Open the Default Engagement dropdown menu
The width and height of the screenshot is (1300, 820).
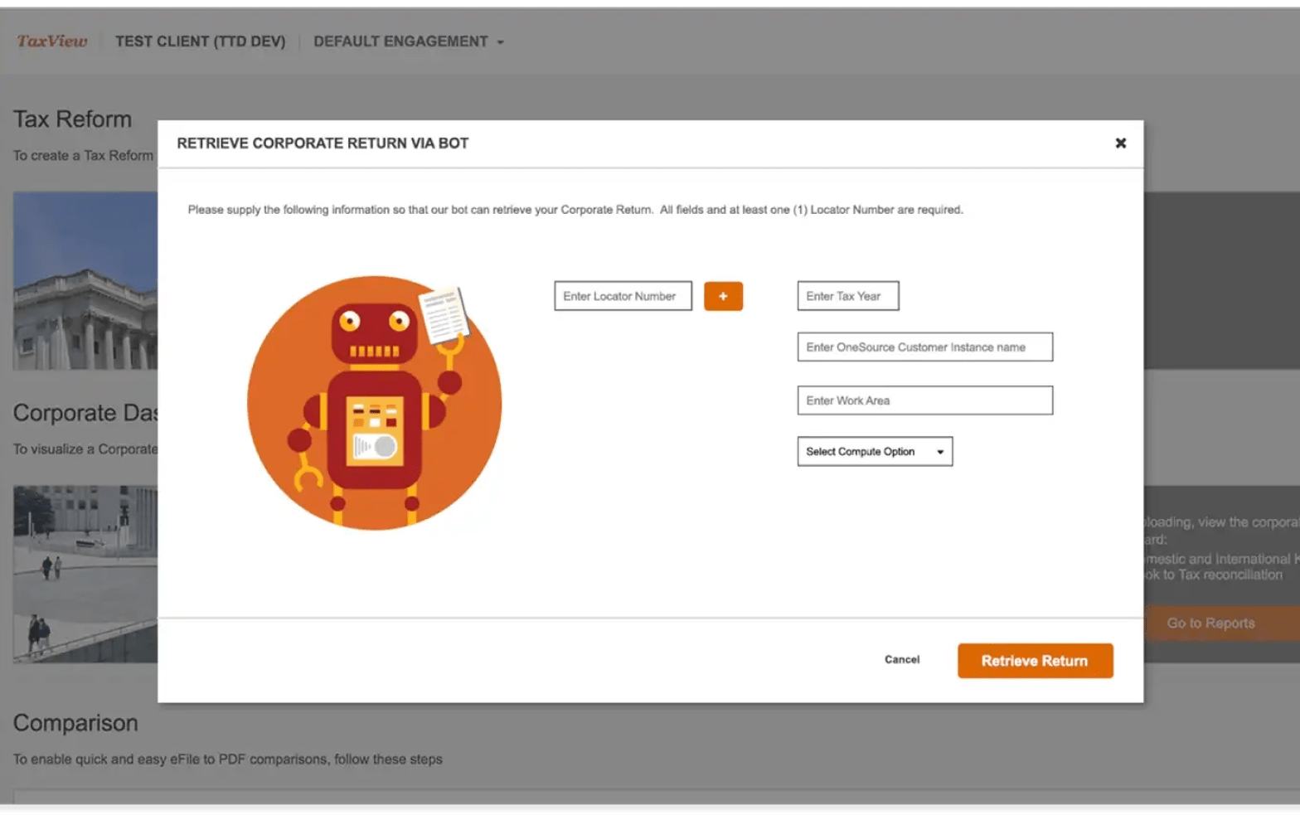pyautogui.click(x=401, y=41)
